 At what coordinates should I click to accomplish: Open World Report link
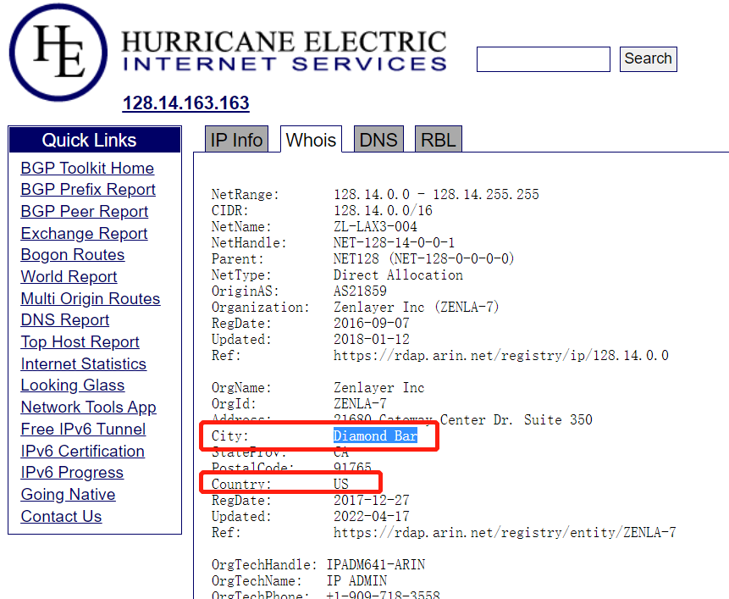coord(69,276)
